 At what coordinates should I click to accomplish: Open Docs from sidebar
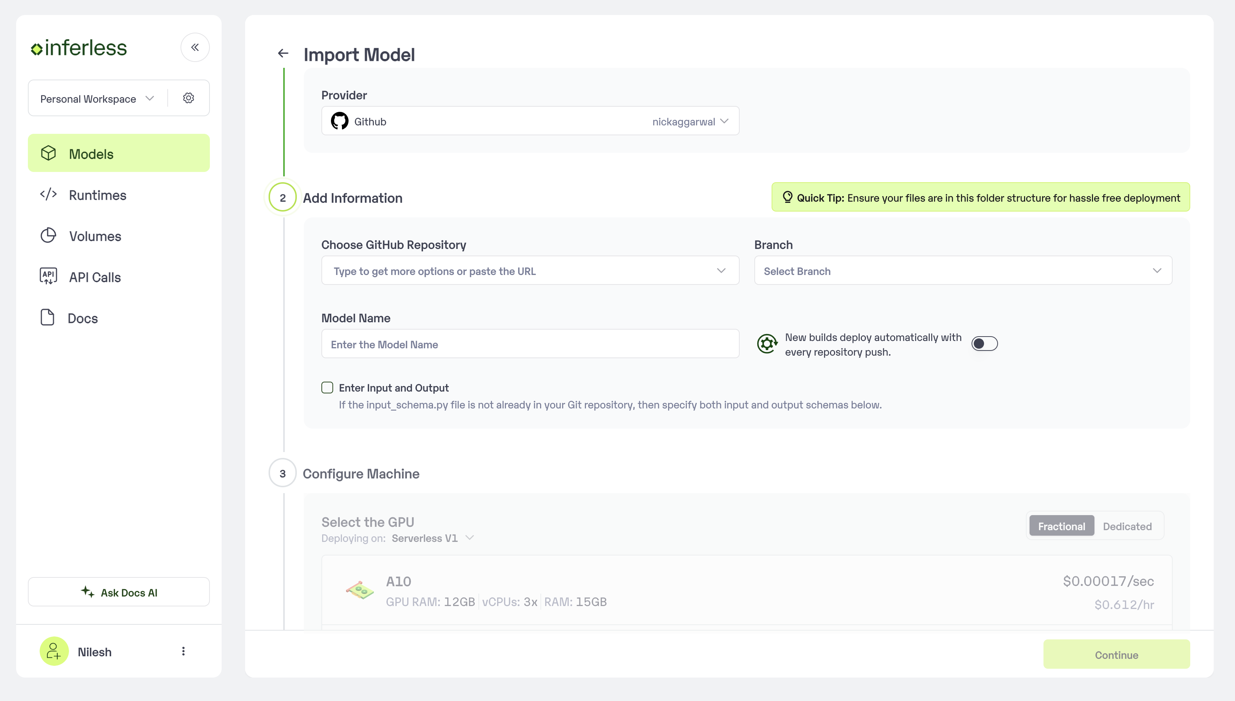click(82, 318)
